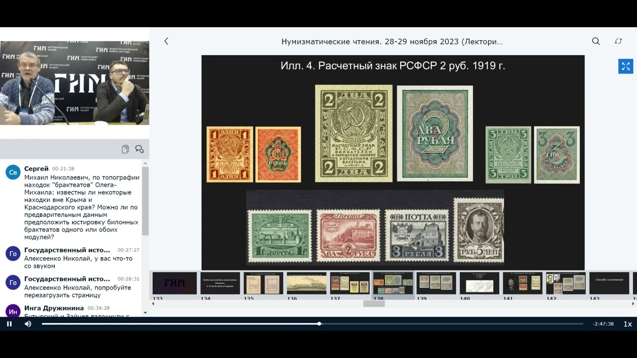Select slide thumbnail 133

(x=175, y=283)
